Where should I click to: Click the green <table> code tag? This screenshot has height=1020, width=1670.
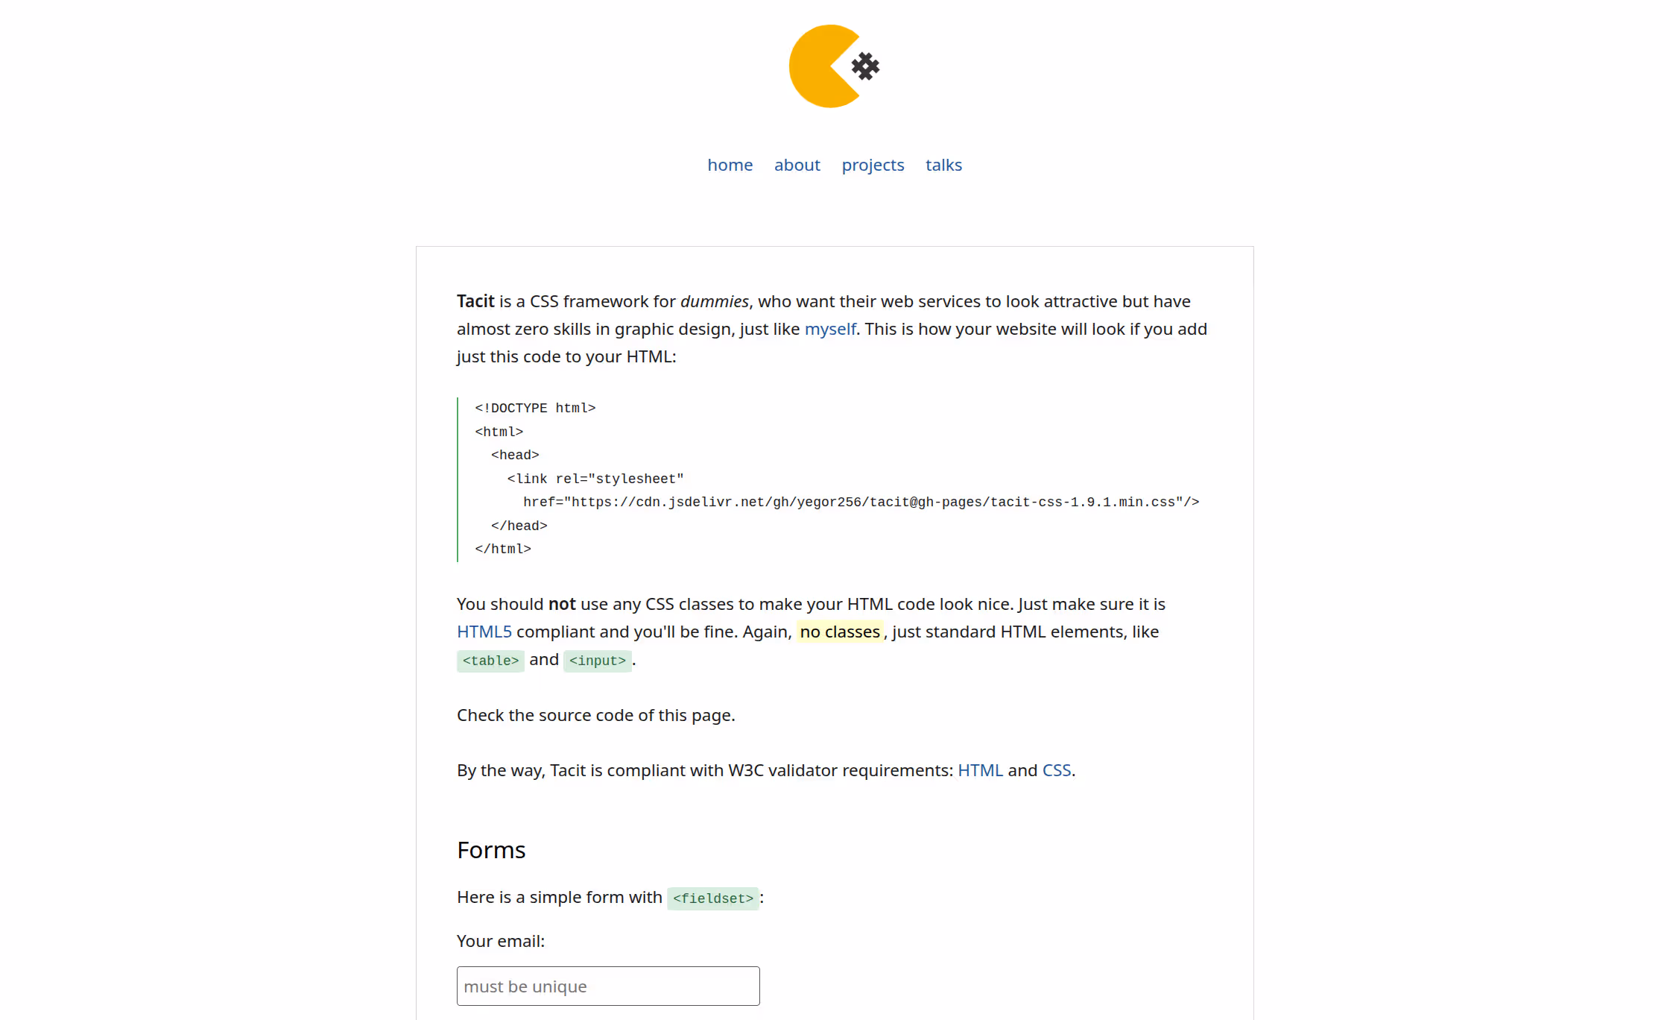[x=490, y=661]
